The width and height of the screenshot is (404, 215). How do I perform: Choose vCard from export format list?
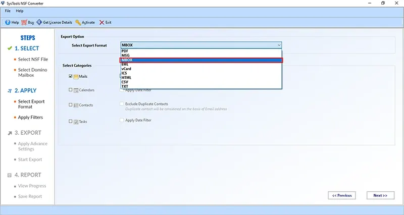(201, 69)
